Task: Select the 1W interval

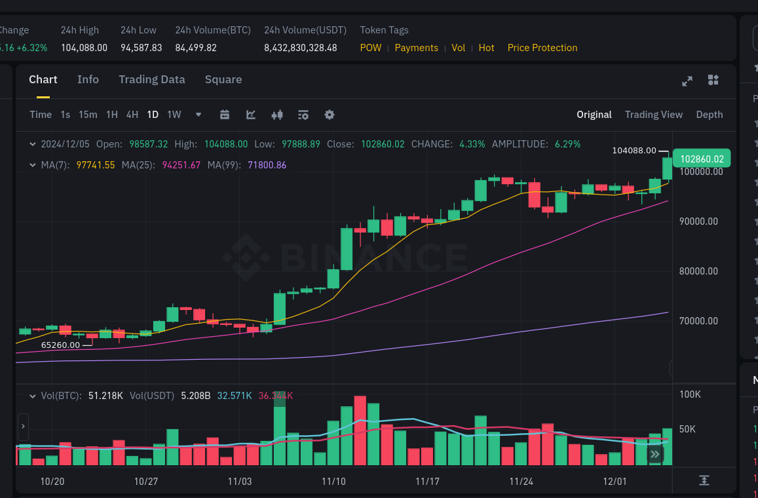Action: point(174,115)
